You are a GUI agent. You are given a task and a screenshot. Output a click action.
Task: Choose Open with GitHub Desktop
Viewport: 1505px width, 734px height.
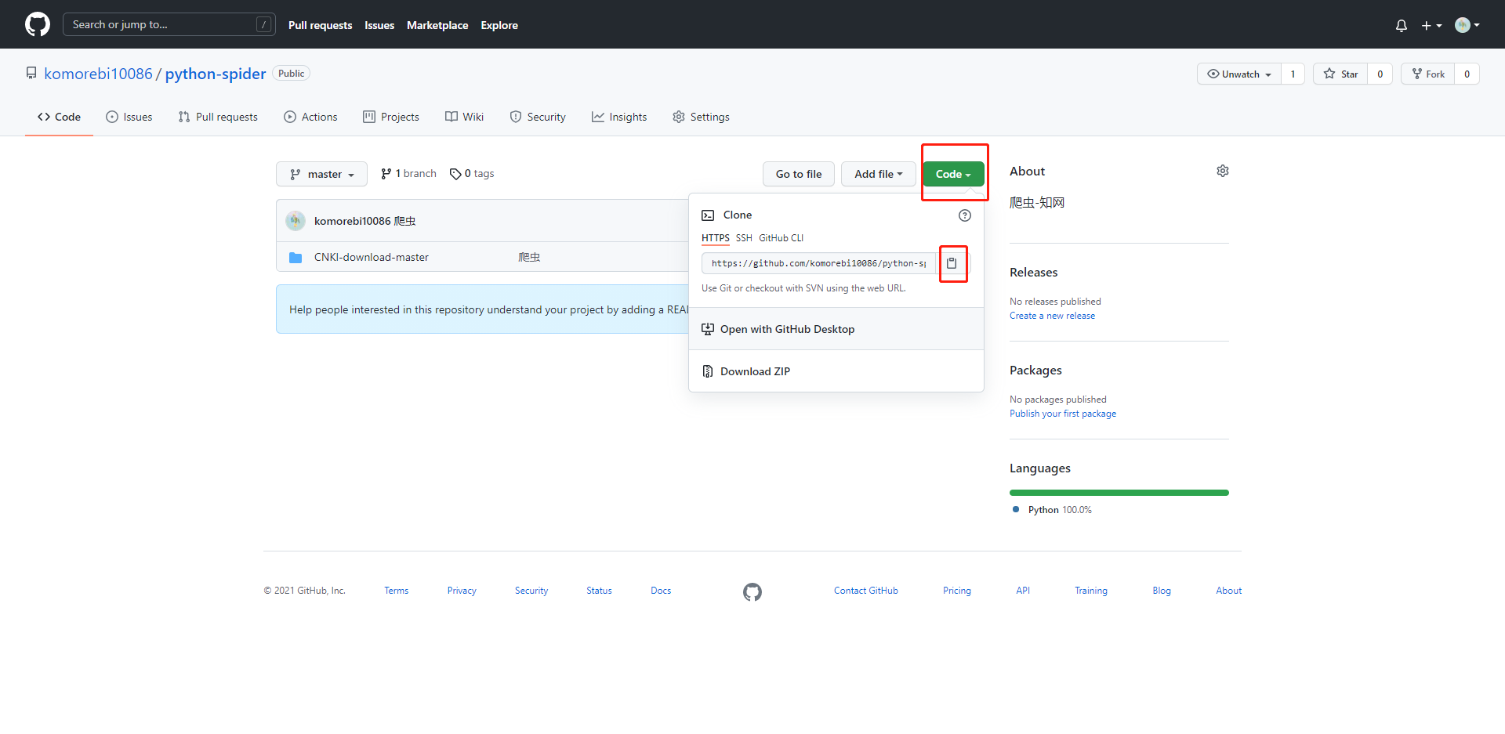click(836, 329)
